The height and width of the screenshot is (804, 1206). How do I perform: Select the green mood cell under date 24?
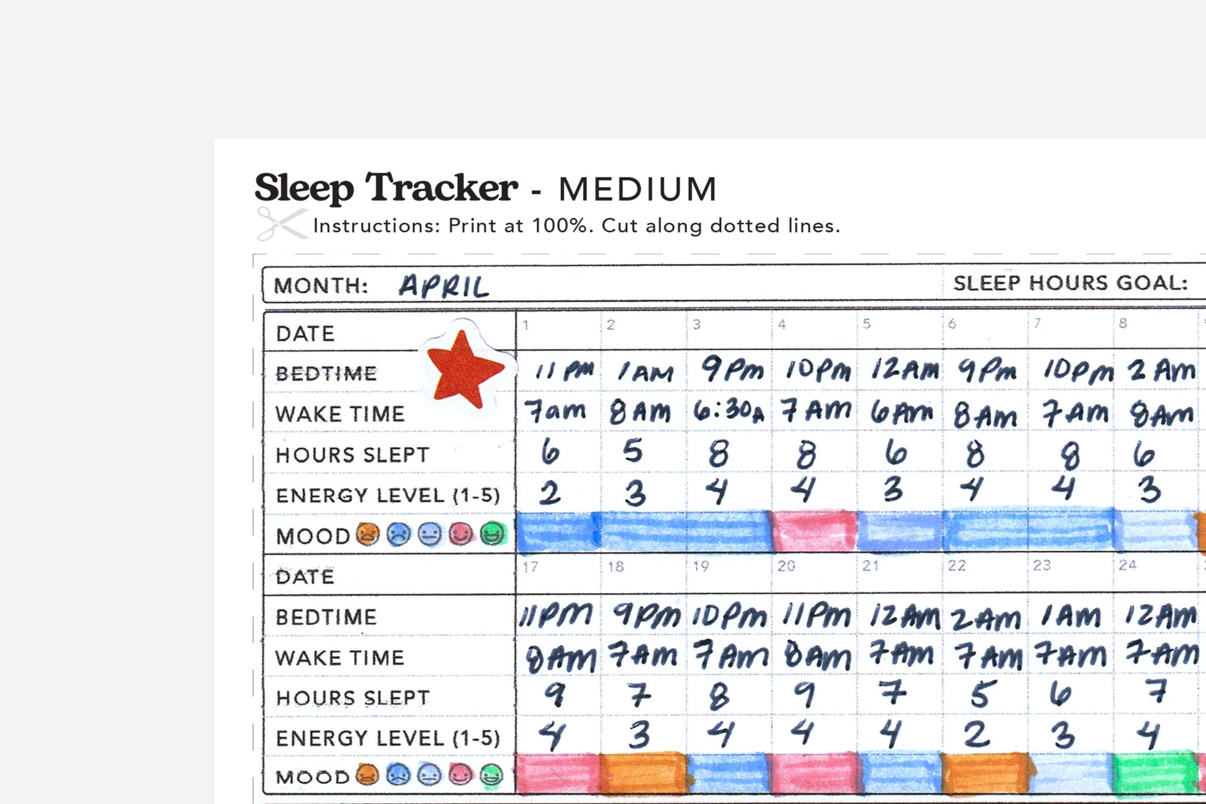(1155, 774)
